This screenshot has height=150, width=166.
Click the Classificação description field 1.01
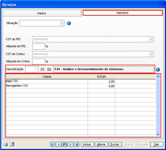click(x=103, y=69)
